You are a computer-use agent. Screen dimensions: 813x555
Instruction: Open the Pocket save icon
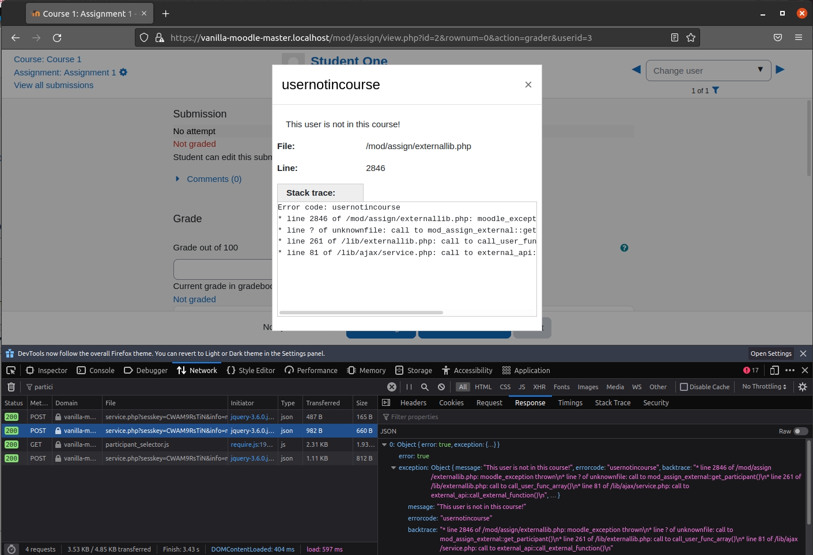point(778,37)
